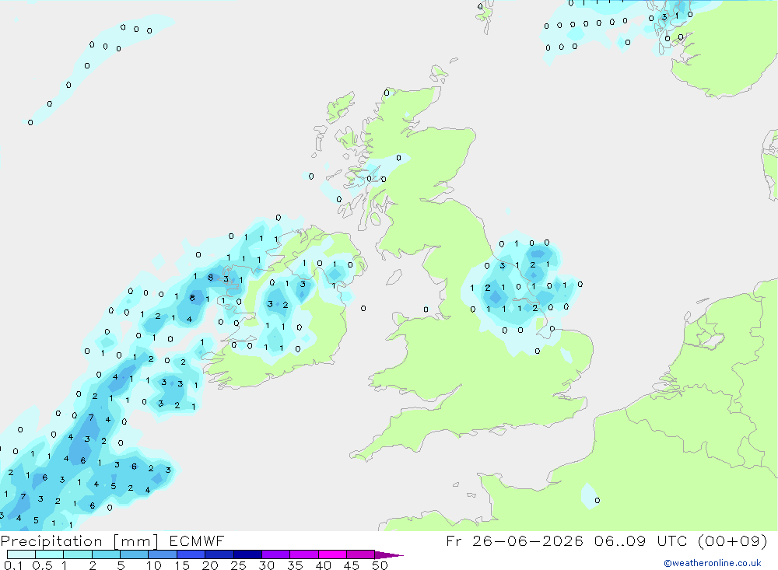Click the '0.5' legend scale label
The height and width of the screenshot is (570, 778).
[42, 565]
